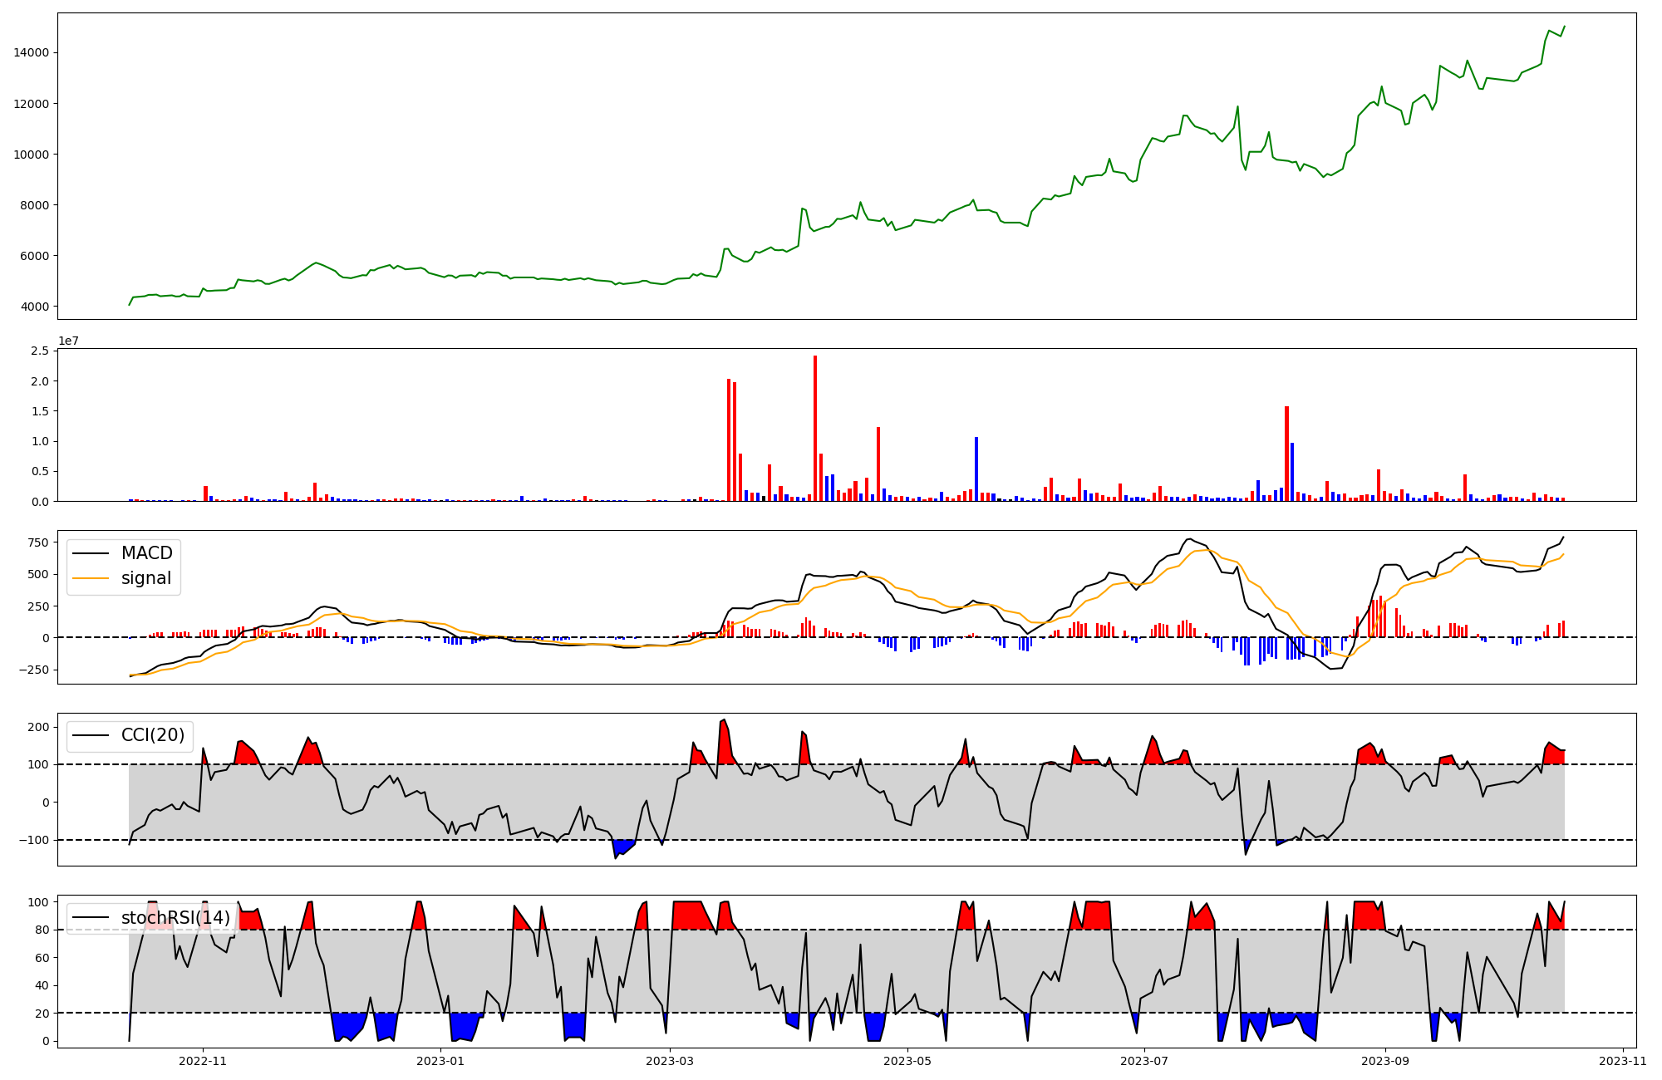
Task: Click the CCI(20) legend entry
Action: coord(153,735)
